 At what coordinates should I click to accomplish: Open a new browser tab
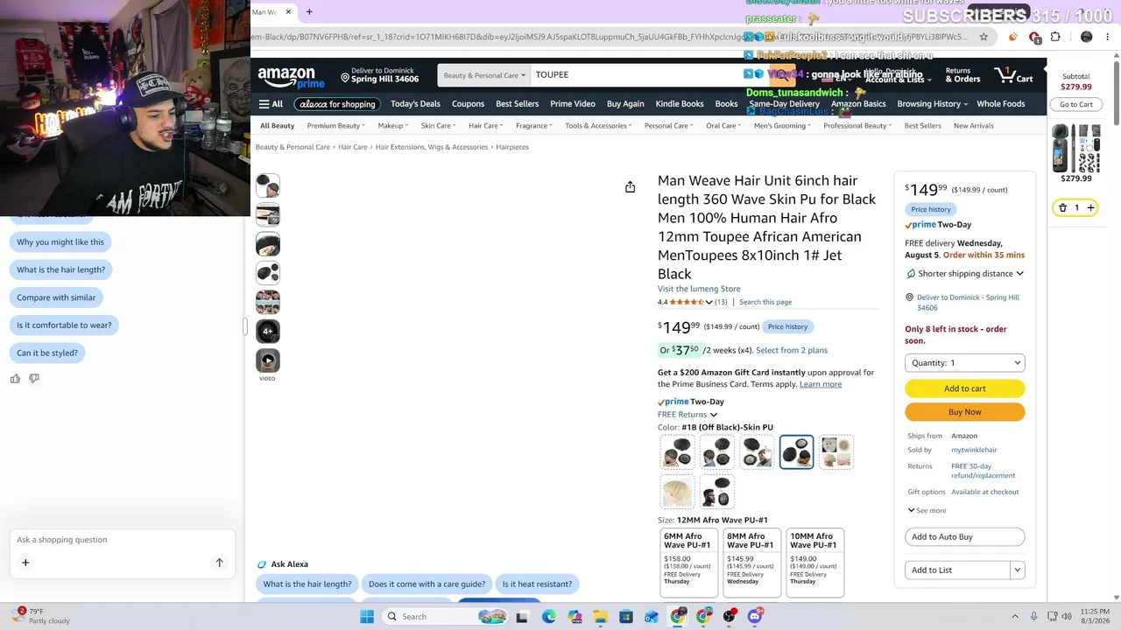308,12
